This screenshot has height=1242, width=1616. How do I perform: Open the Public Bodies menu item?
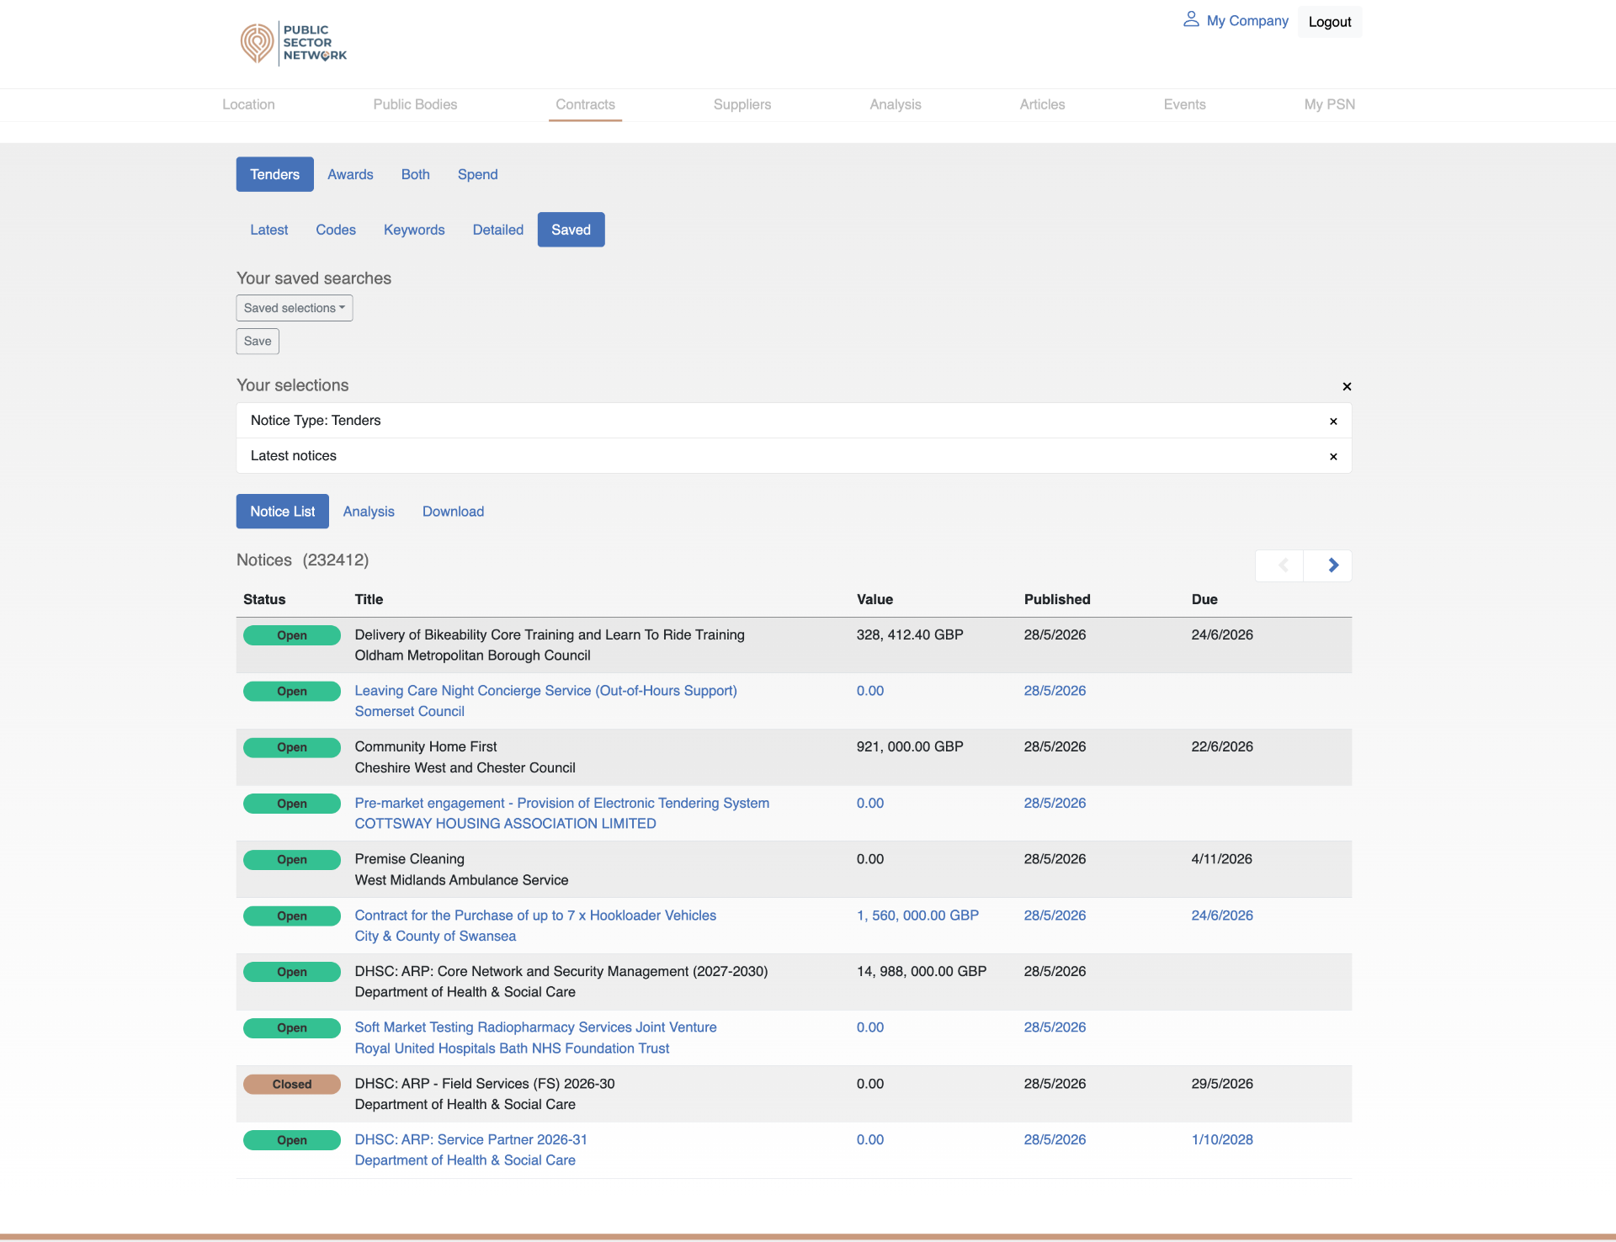click(415, 104)
